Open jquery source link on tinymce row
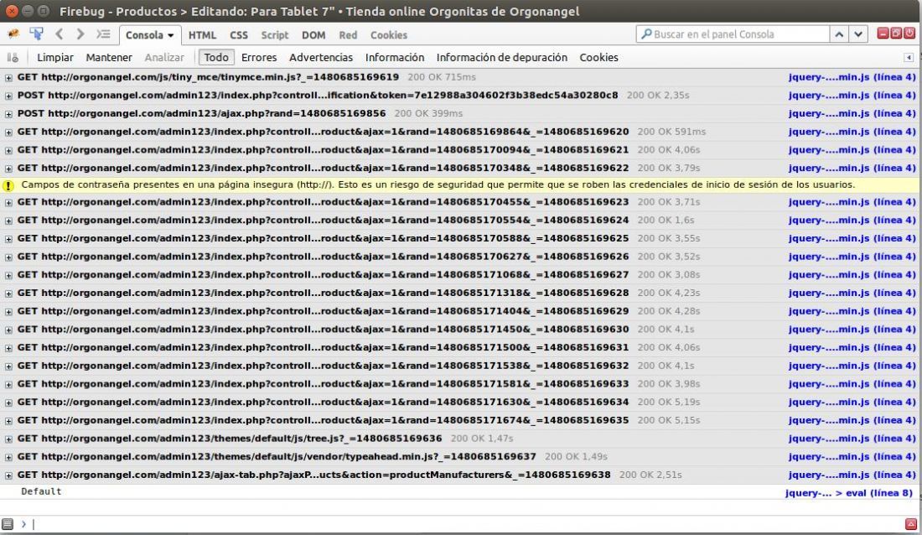Image resolution: width=922 pixels, height=535 pixels. (852, 77)
